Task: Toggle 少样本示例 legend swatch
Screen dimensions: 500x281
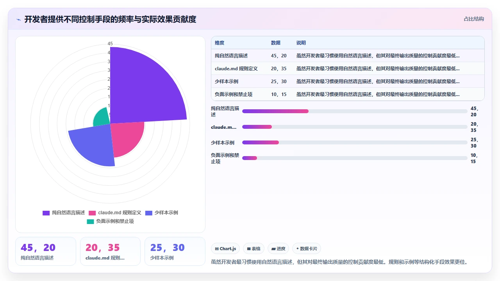Action: pos(148,213)
